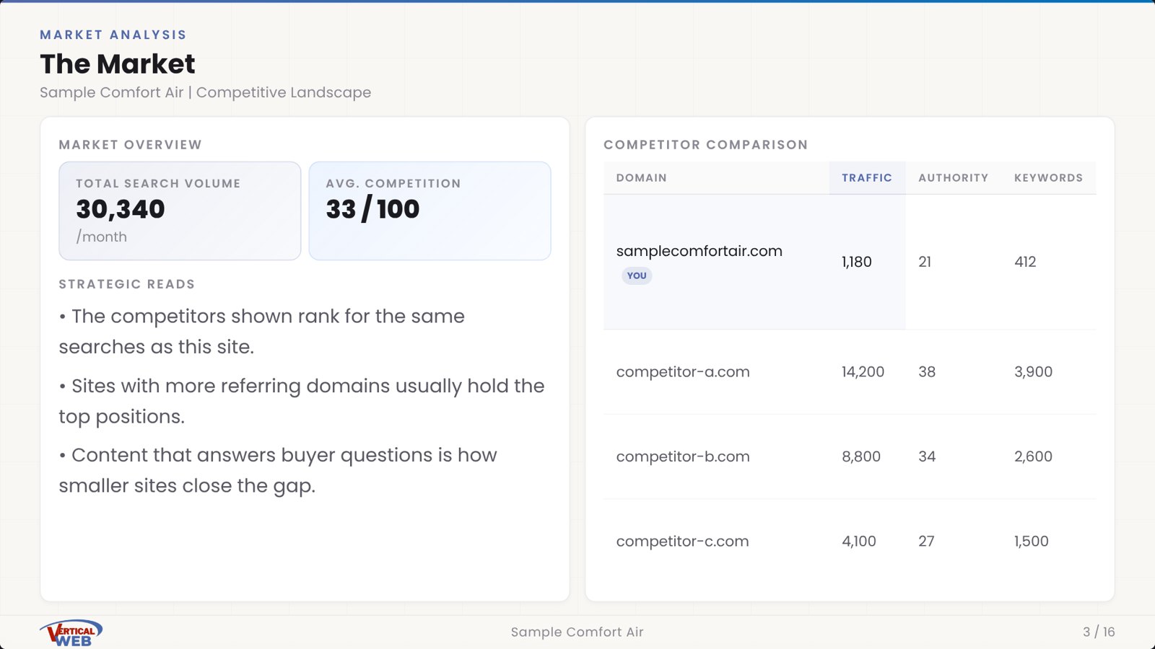Click the 4,100 traffic value

(859, 542)
